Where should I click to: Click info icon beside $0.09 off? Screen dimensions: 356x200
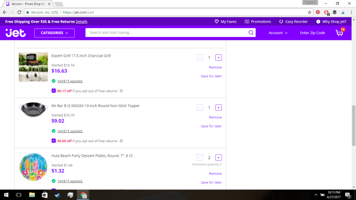tap(121, 140)
